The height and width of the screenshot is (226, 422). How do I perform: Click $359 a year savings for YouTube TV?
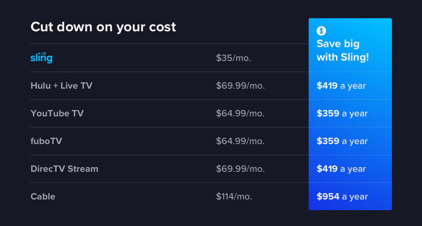(342, 114)
